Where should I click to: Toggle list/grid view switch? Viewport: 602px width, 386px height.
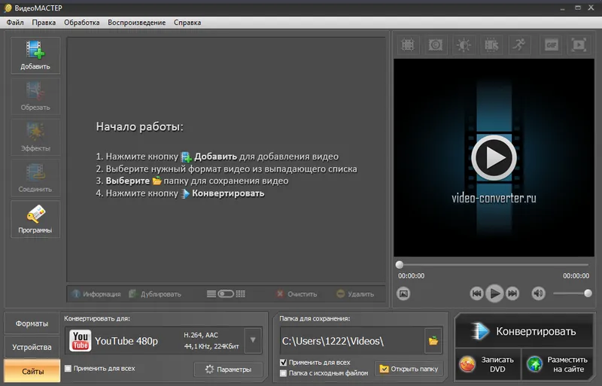pyautogui.click(x=226, y=293)
